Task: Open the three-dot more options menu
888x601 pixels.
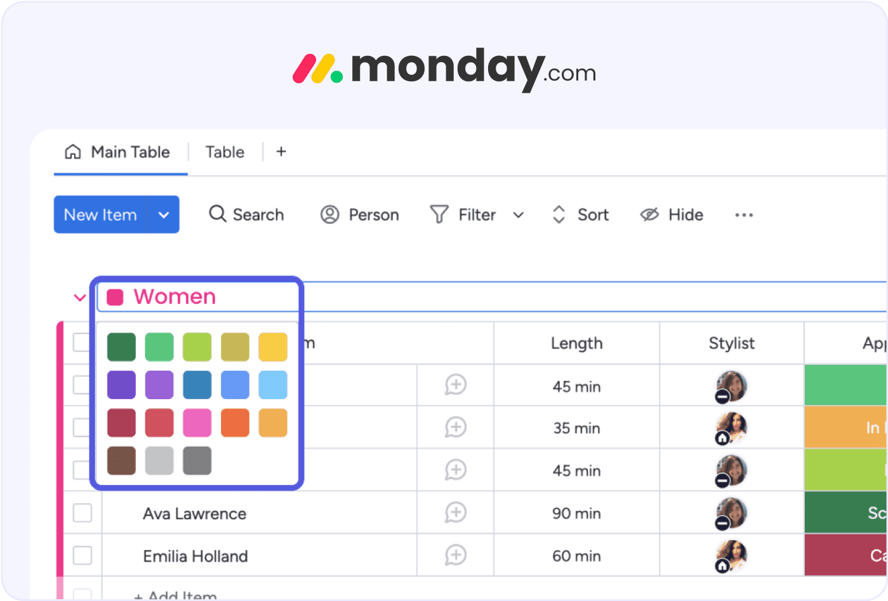Action: pos(744,215)
